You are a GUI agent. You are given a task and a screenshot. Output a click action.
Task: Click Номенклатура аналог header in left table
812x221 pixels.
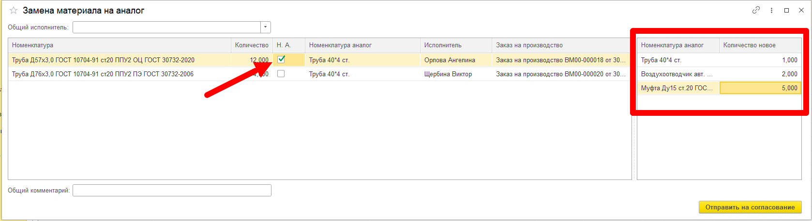click(x=362, y=45)
